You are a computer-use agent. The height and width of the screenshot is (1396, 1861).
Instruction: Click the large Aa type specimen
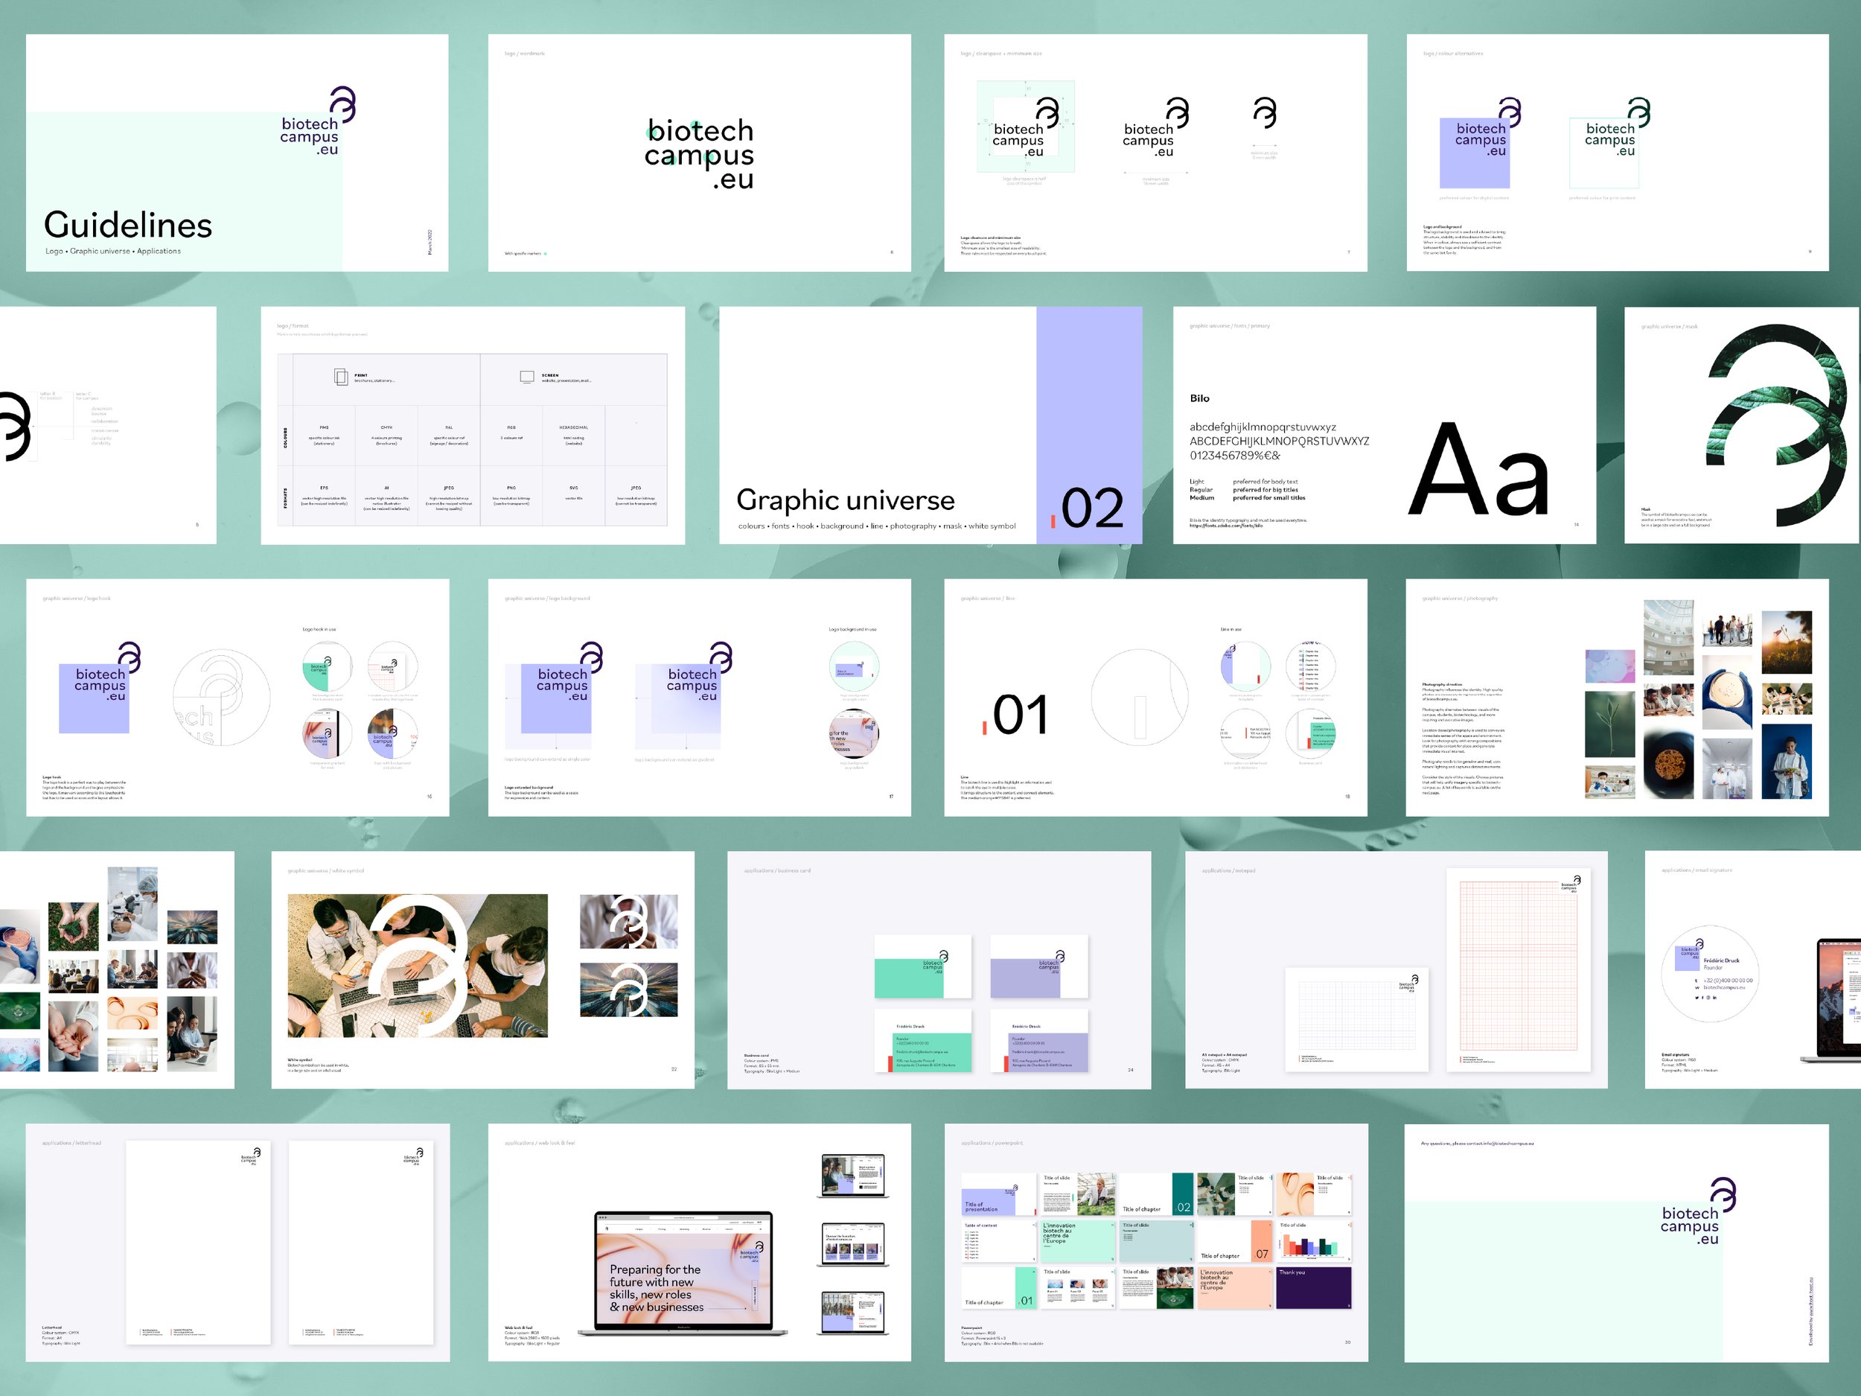coord(1478,470)
